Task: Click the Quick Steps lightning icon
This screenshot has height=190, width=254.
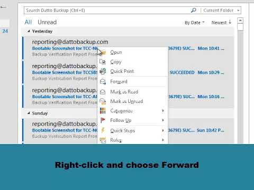Action: pos(103,130)
